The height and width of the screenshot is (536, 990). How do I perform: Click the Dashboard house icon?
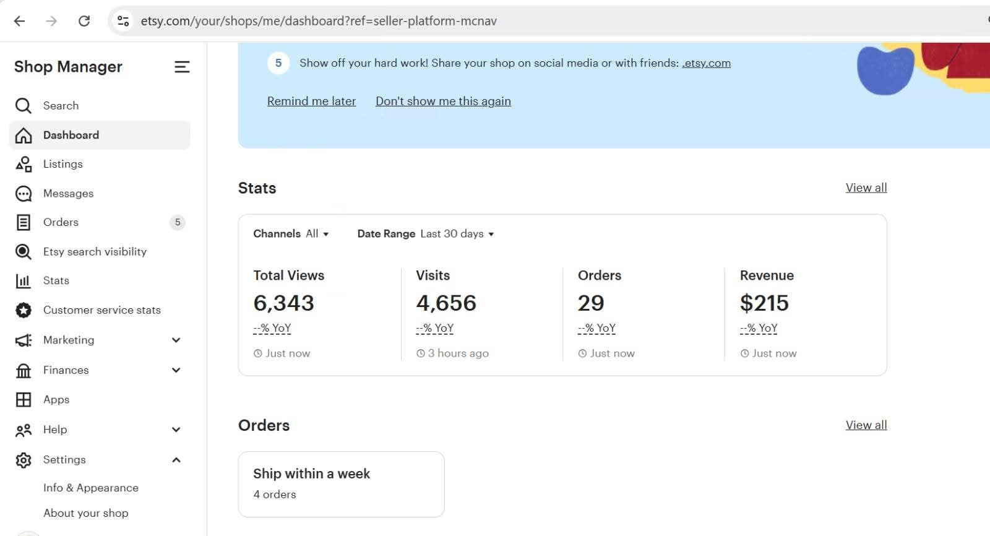tap(23, 136)
